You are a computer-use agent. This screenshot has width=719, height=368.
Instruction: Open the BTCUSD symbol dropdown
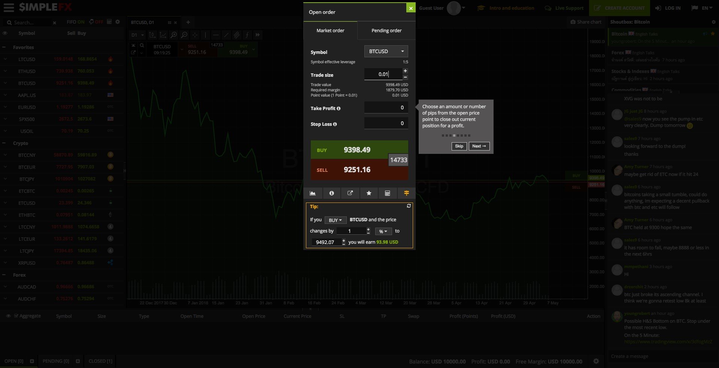point(386,51)
